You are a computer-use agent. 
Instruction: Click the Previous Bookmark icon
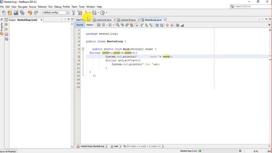tap(142, 25)
